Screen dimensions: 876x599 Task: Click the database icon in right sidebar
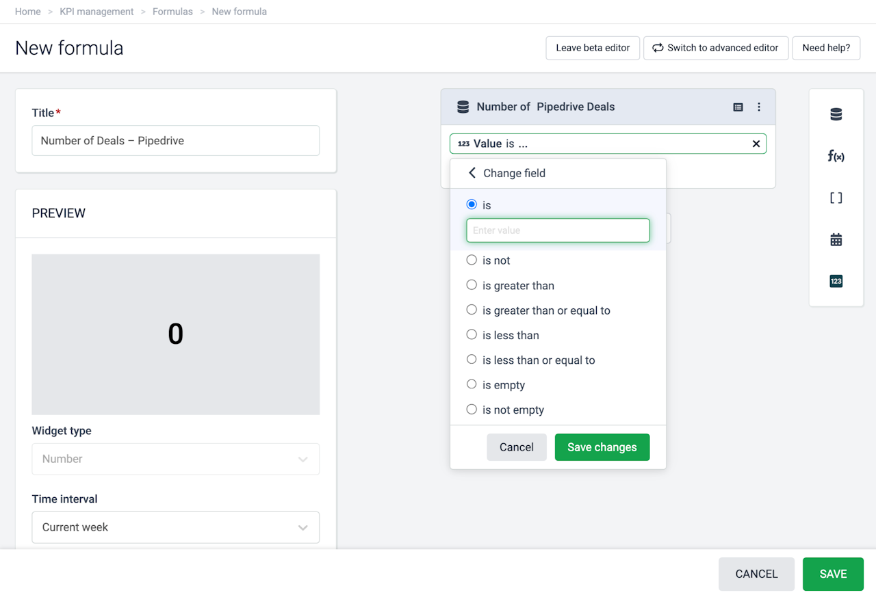(x=836, y=115)
